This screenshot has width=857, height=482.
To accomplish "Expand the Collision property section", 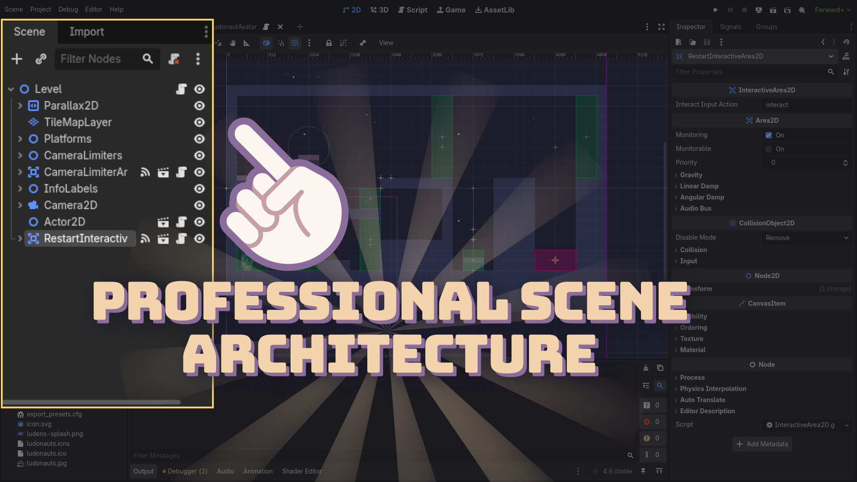I will pos(693,250).
